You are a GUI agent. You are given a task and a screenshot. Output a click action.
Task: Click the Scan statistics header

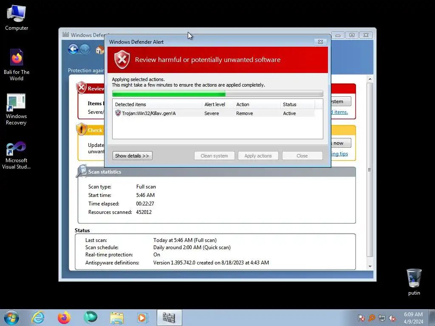105,172
